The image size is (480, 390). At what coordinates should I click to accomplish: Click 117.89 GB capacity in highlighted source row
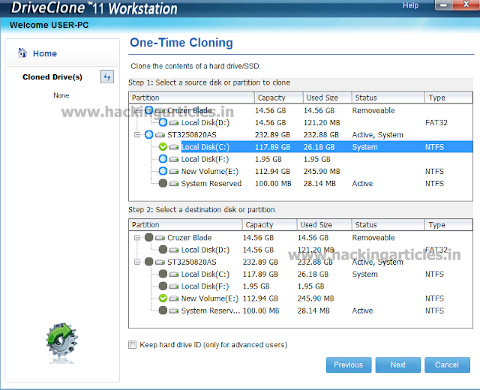coord(272,147)
